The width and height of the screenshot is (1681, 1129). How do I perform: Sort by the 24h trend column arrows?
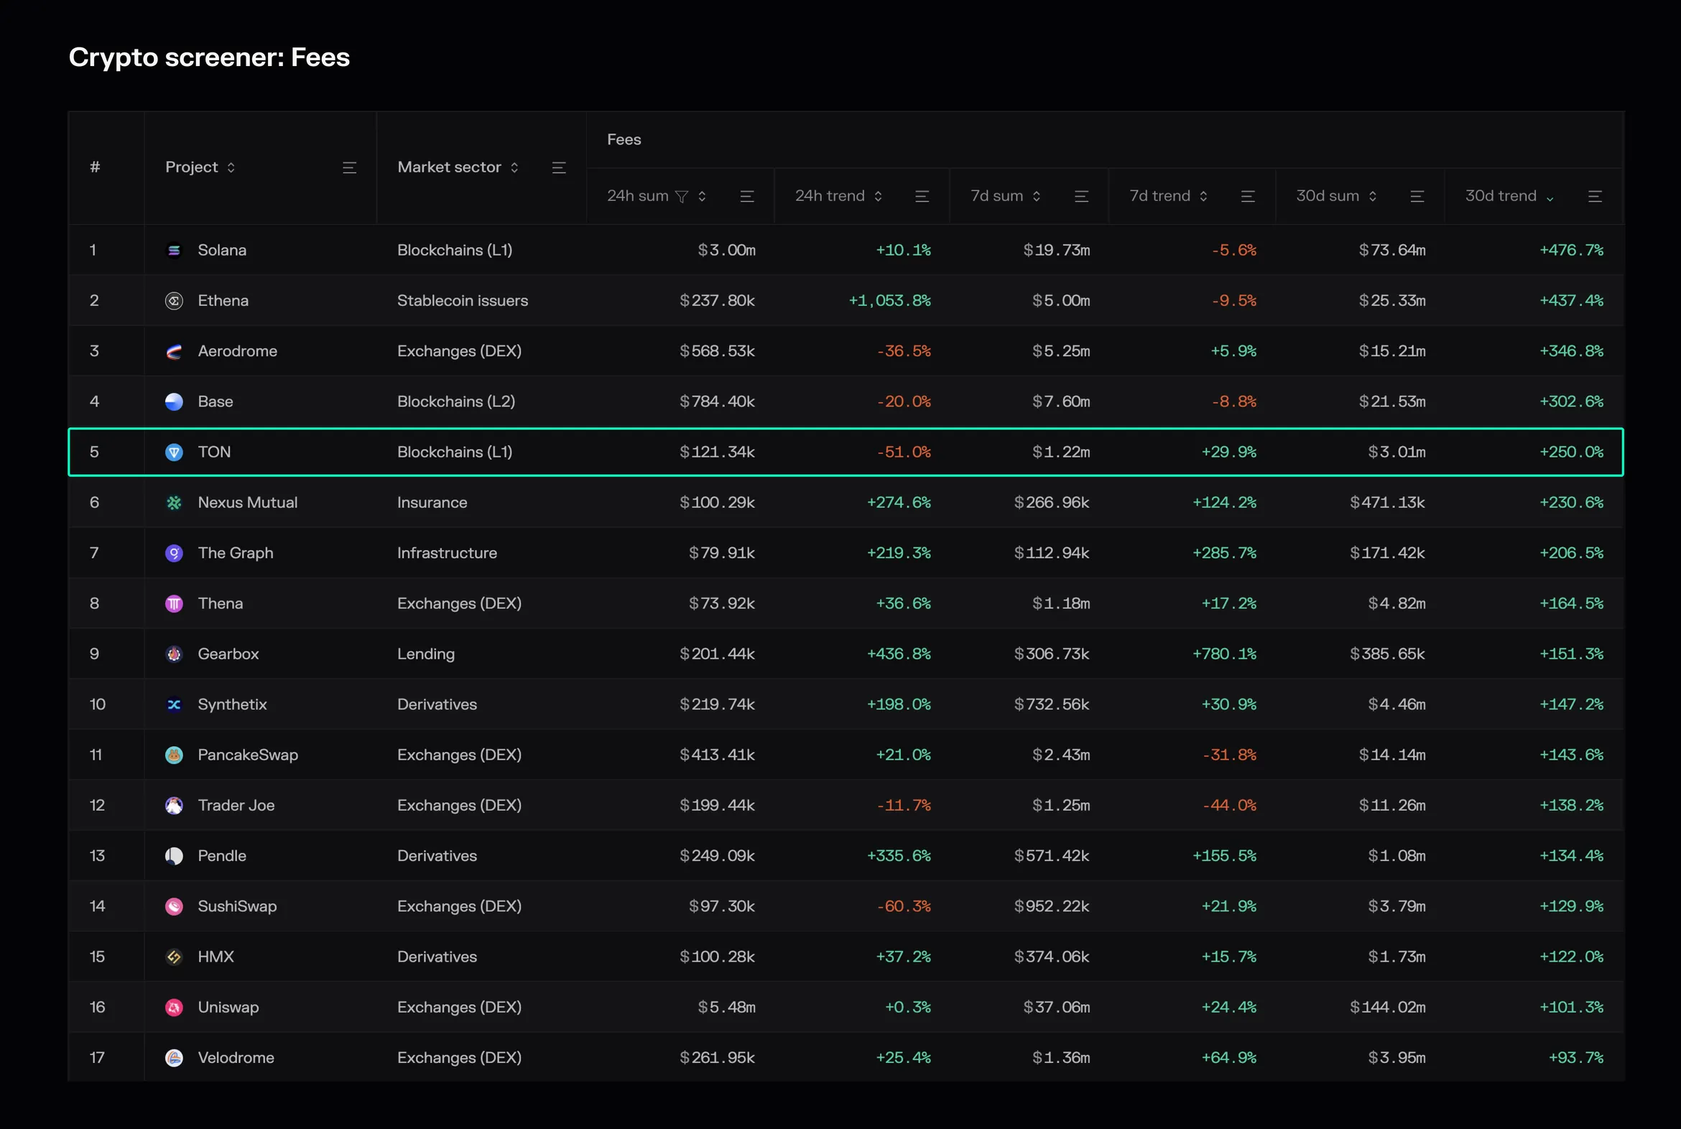[878, 197]
